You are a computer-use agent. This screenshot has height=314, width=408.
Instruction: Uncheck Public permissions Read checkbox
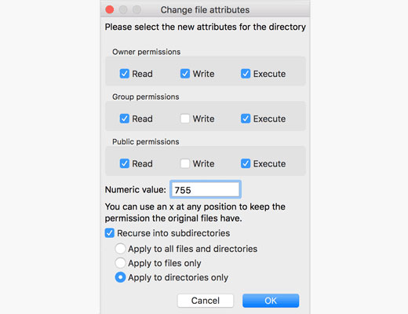125,163
